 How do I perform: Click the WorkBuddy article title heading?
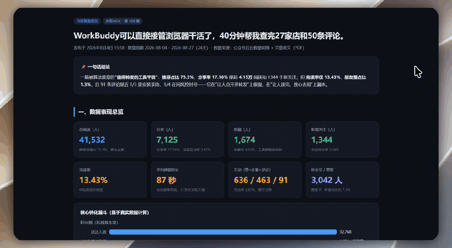point(209,36)
